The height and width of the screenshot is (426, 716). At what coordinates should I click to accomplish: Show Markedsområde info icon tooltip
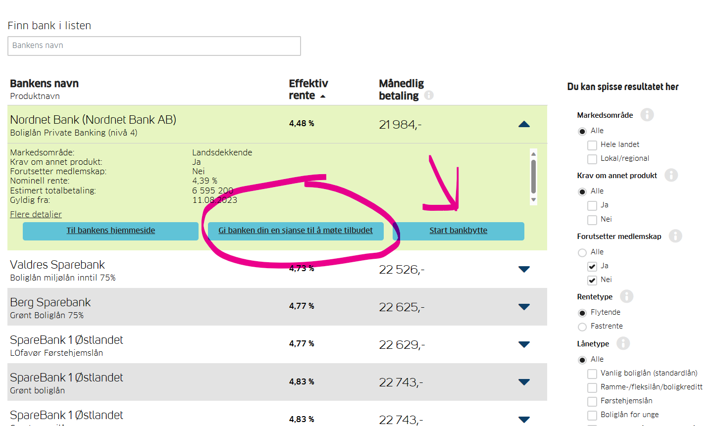coord(647,115)
